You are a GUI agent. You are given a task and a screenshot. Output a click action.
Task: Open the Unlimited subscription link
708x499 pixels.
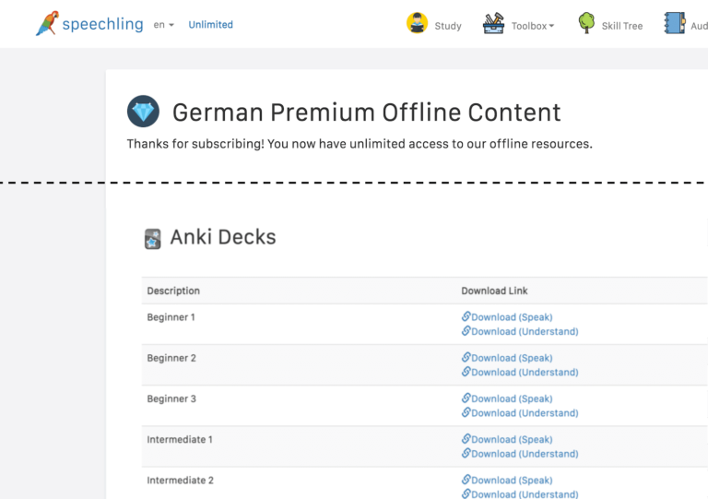tap(210, 25)
